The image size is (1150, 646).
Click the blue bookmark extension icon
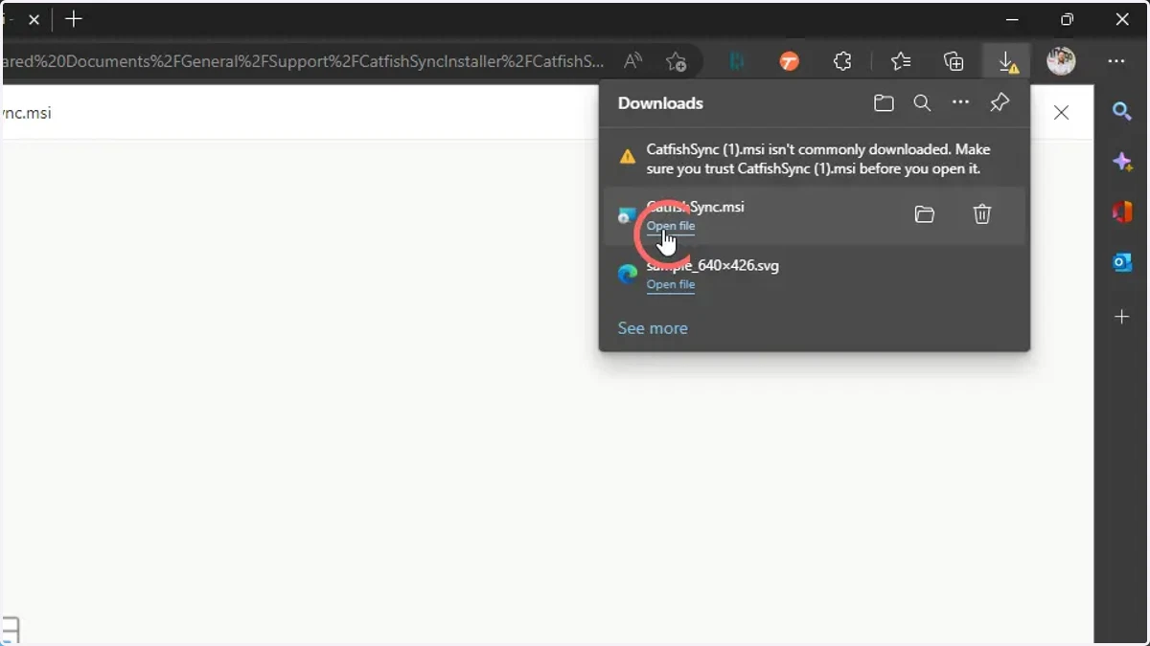(x=737, y=61)
